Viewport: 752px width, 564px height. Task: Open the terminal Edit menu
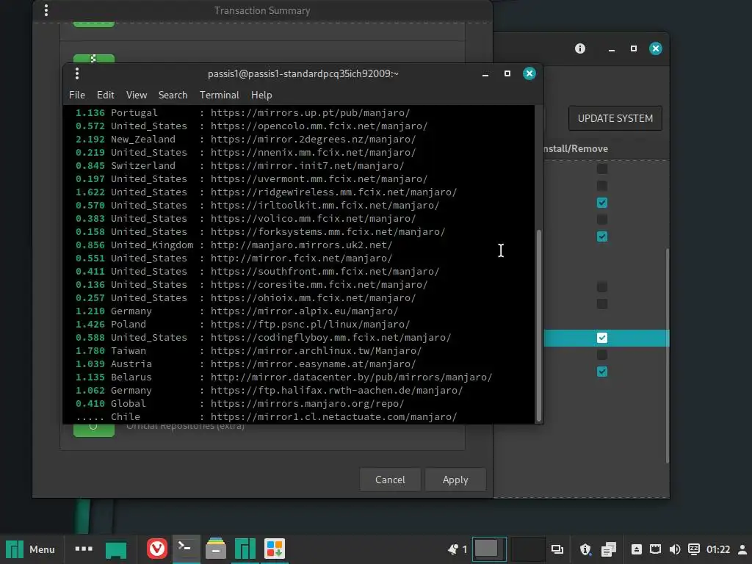[106, 95]
